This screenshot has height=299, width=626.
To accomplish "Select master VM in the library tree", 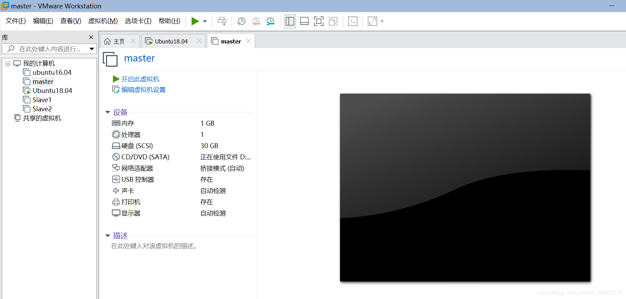I will point(43,82).
